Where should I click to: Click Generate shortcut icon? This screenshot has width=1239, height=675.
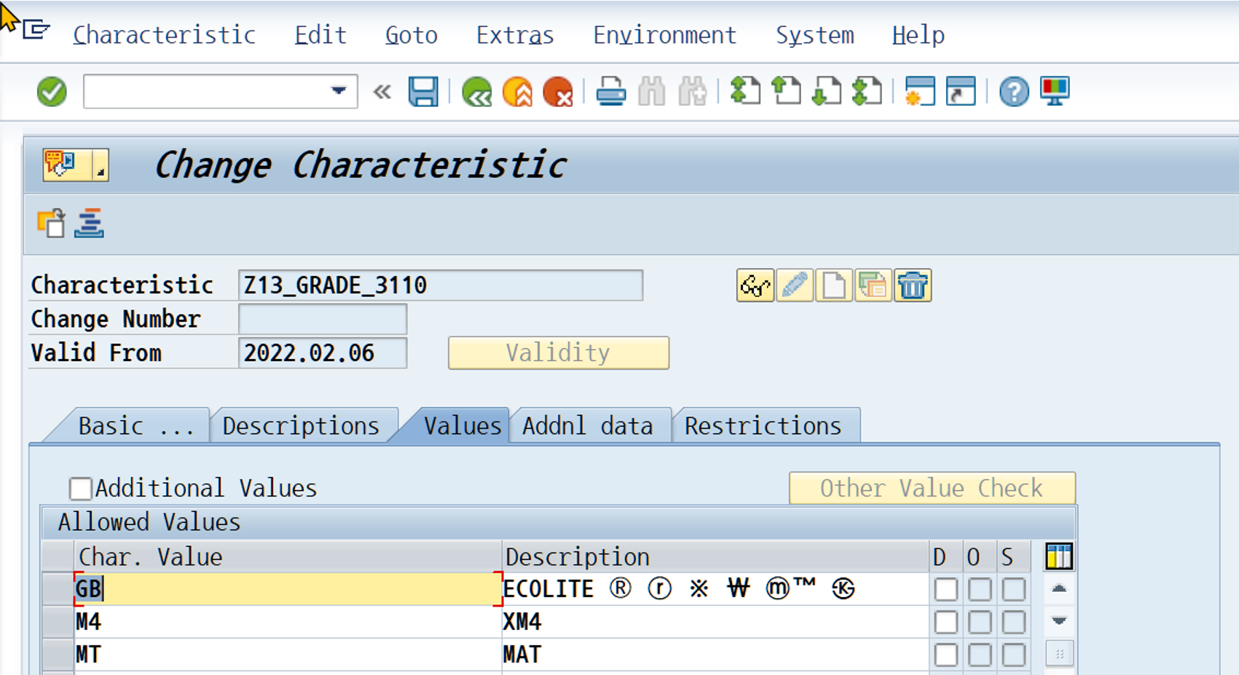tap(961, 92)
